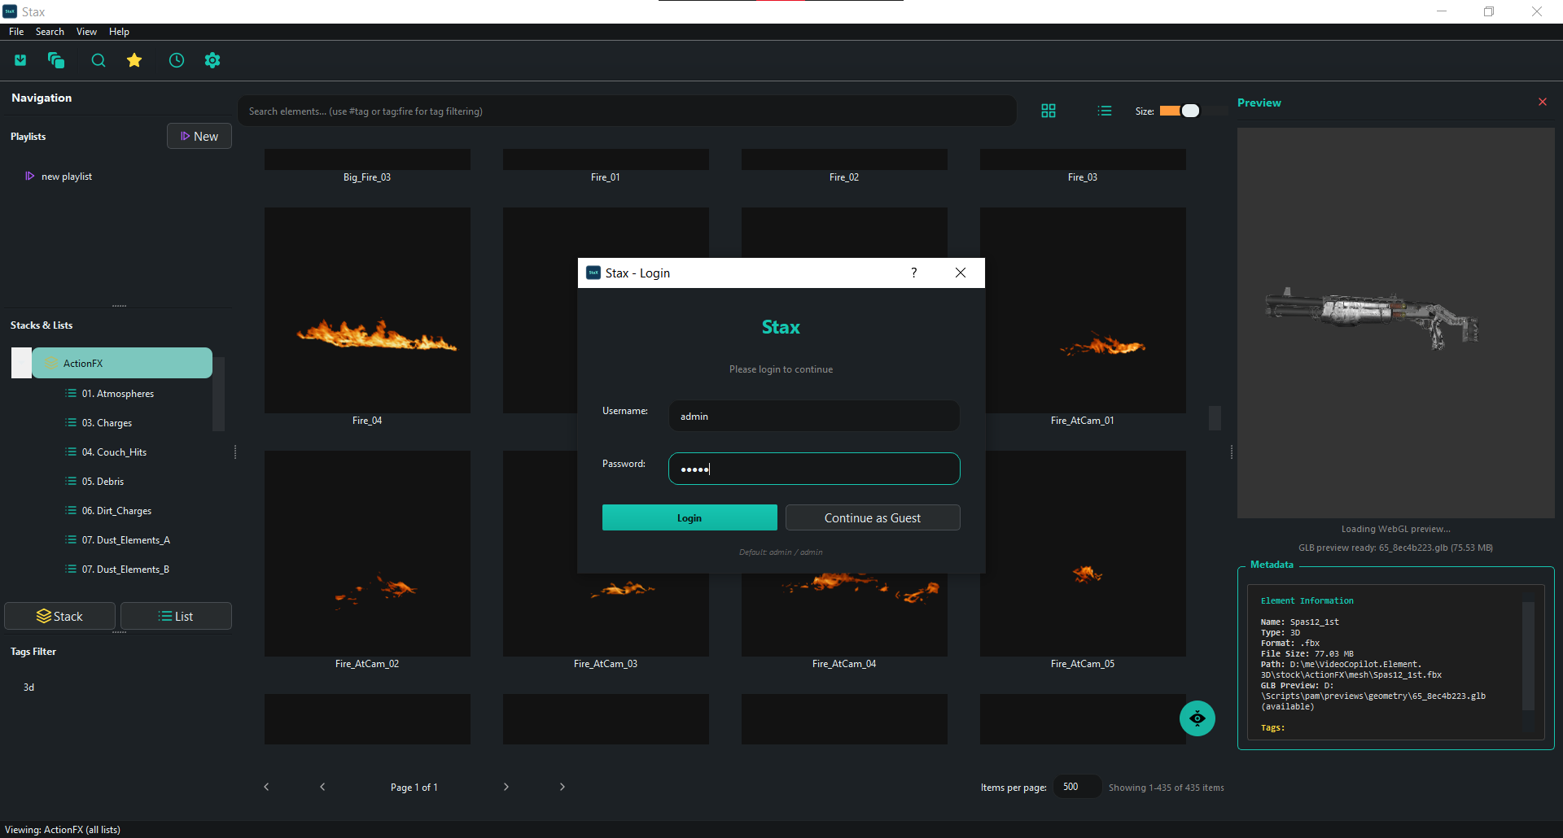Open the View menu

tap(86, 32)
